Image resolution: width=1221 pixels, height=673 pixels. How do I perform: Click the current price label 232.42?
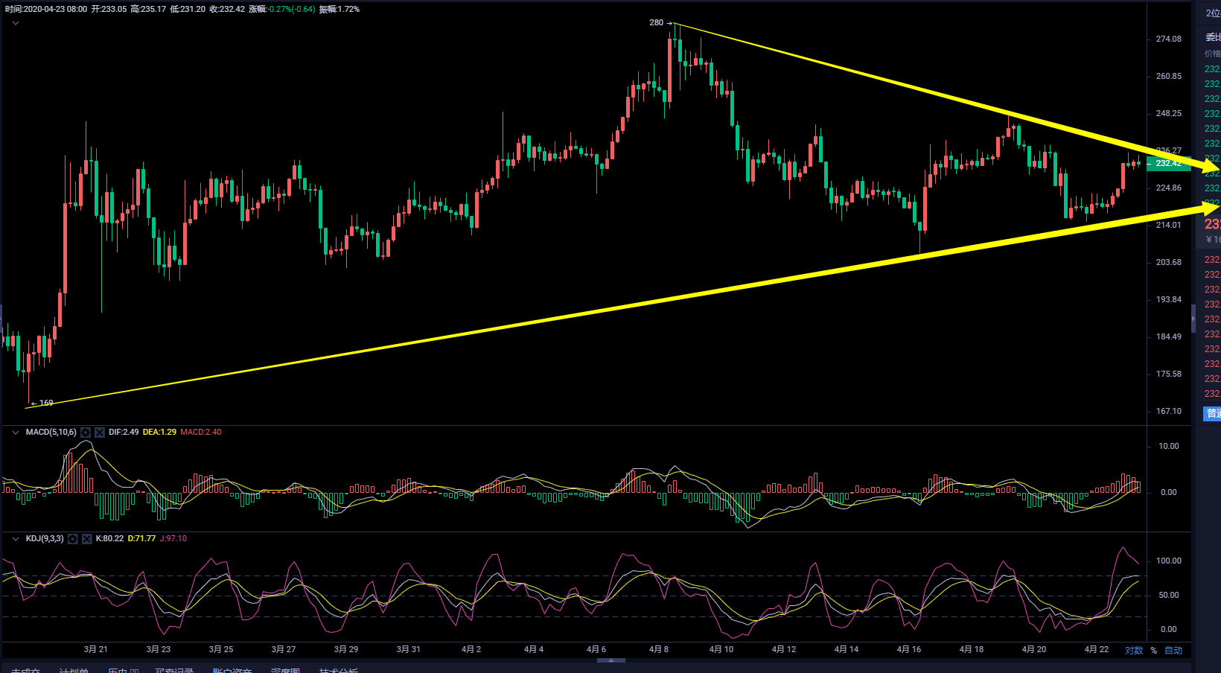point(1168,164)
